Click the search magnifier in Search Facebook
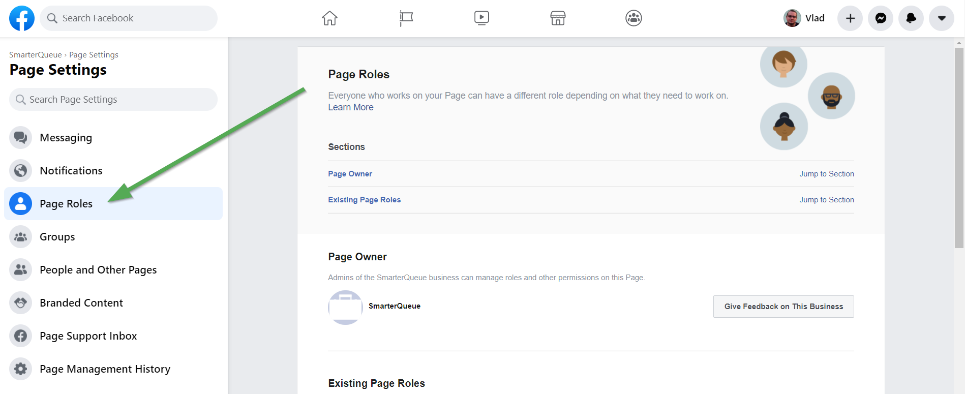Viewport: 965px width, 394px height. 52,18
